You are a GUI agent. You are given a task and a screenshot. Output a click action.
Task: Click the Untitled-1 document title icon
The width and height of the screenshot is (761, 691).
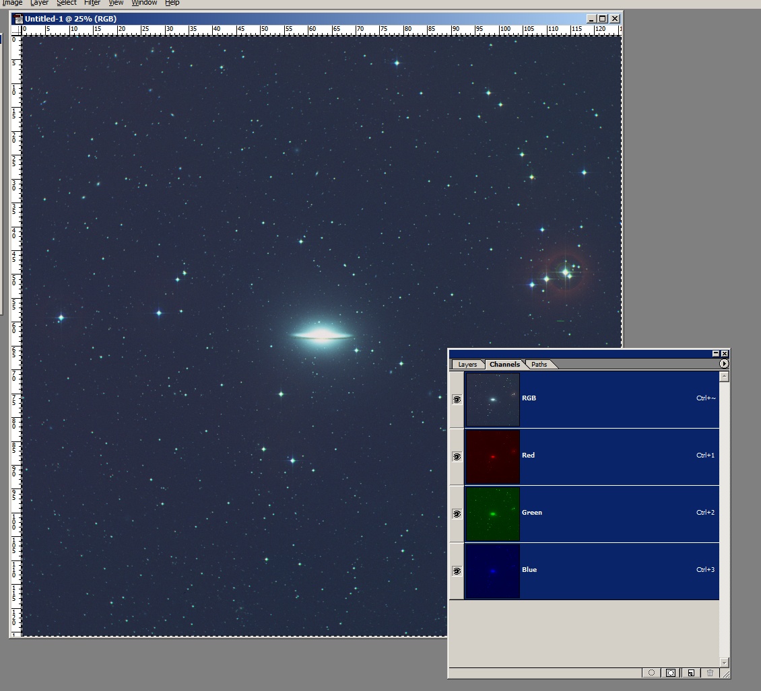point(18,19)
